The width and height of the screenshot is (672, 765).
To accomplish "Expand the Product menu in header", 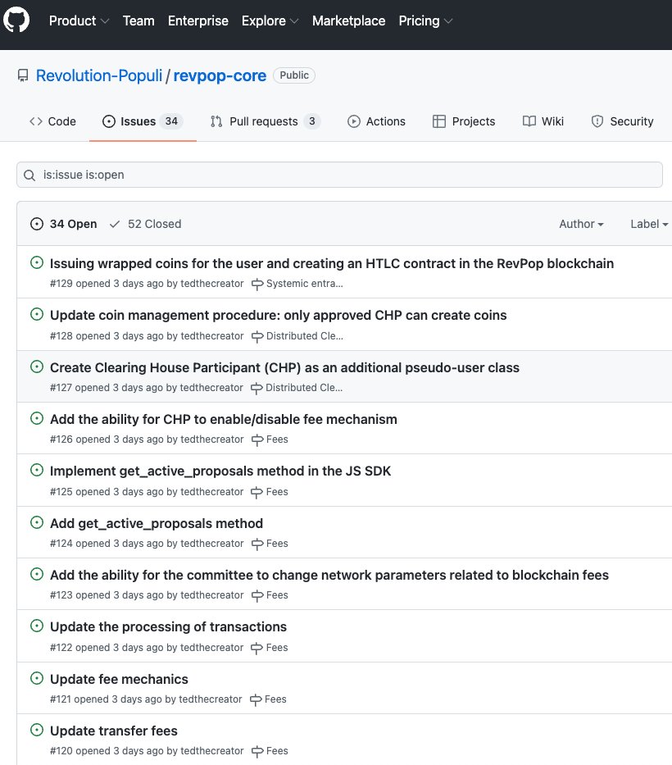I will tap(79, 21).
